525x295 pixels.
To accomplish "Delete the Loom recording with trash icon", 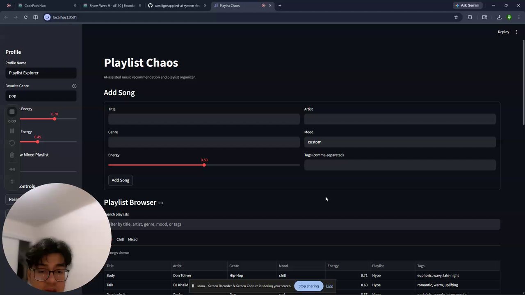I will coord(12,154).
